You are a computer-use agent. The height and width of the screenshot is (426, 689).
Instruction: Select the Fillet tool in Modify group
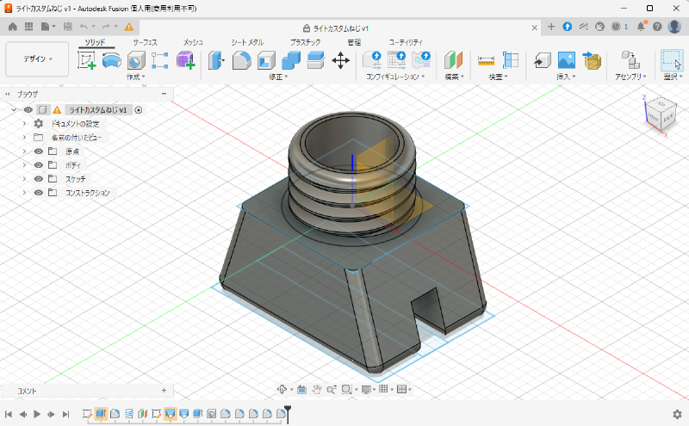click(x=241, y=60)
